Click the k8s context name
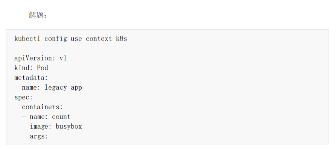 pos(122,39)
